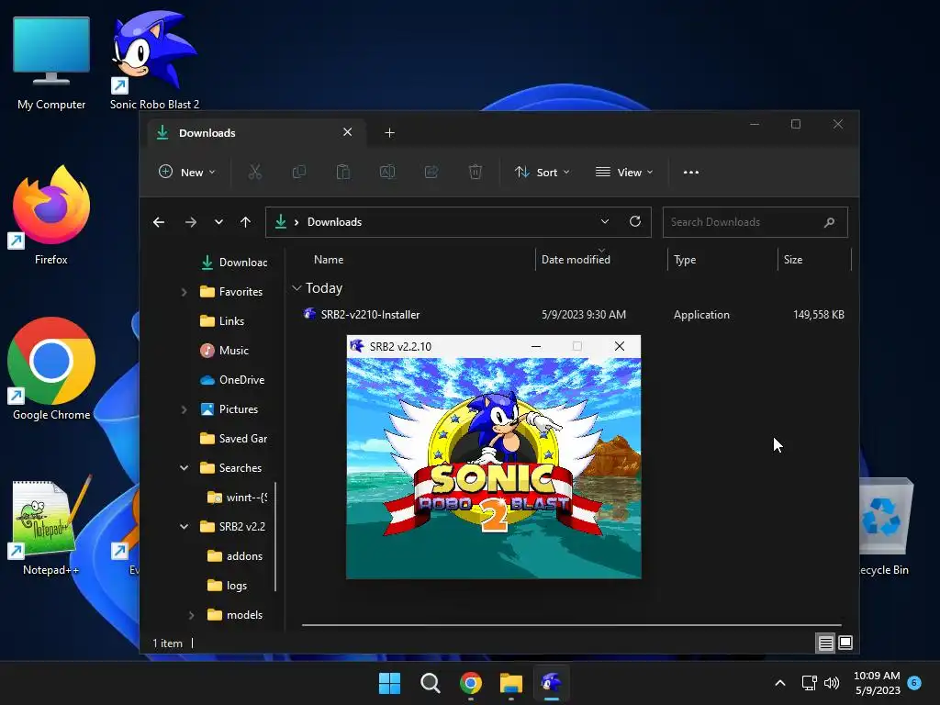The height and width of the screenshot is (705, 940).
Task: Sort by Name column header
Action: pyautogui.click(x=329, y=260)
